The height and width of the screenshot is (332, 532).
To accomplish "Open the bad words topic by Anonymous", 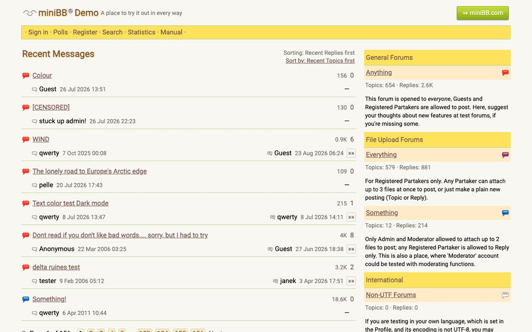I will click(x=120, y=235).
